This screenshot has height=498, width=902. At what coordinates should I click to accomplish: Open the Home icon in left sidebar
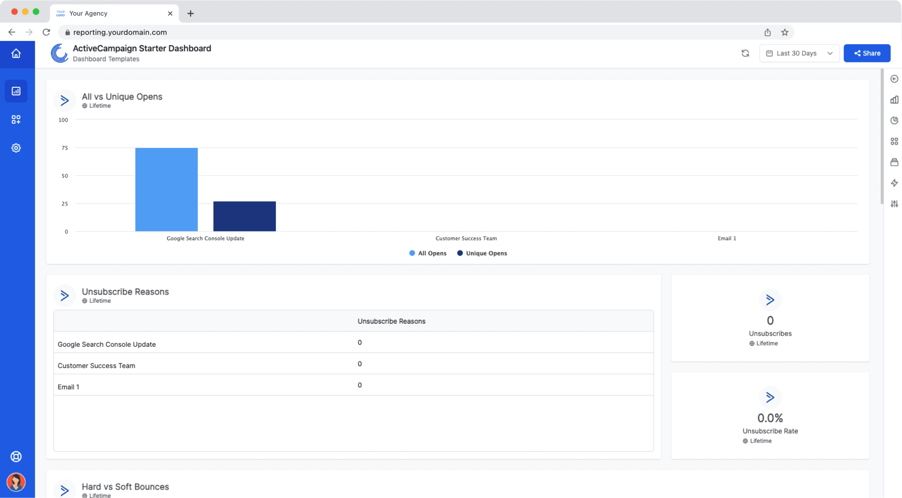[16, 54]
